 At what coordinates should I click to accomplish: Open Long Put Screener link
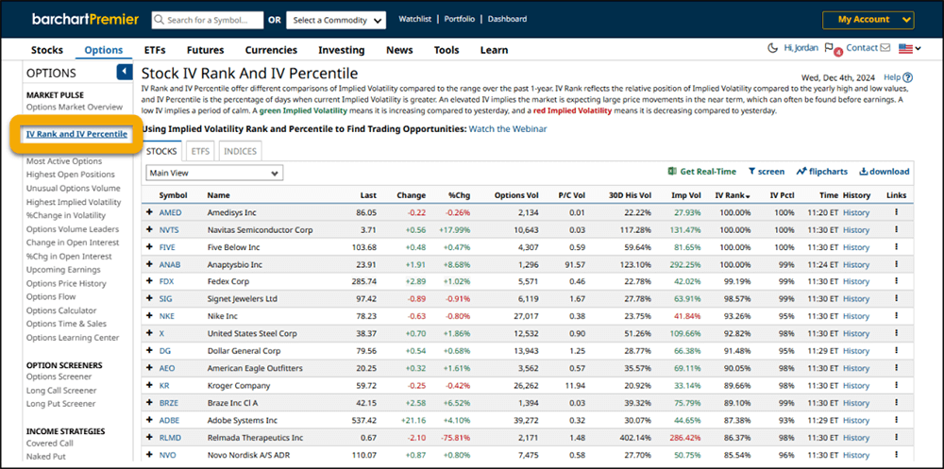click(60, 404)
